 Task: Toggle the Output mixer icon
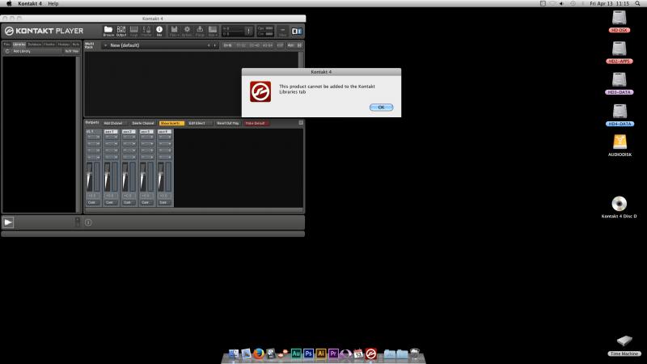click(121, 31)
